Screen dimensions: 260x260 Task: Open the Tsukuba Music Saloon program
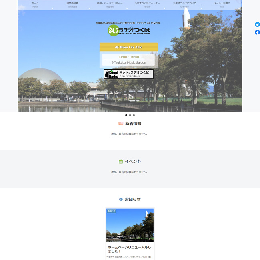128,62
